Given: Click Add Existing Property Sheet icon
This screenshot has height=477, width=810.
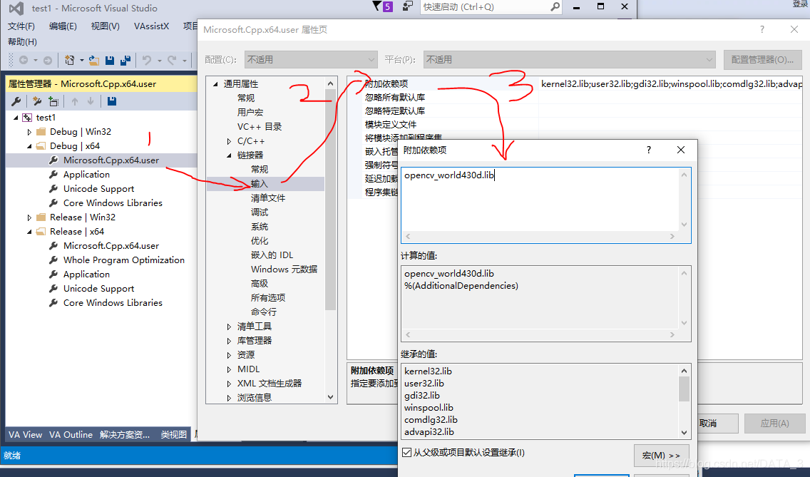Looking at the screenshot, I should tap(53, 101).
